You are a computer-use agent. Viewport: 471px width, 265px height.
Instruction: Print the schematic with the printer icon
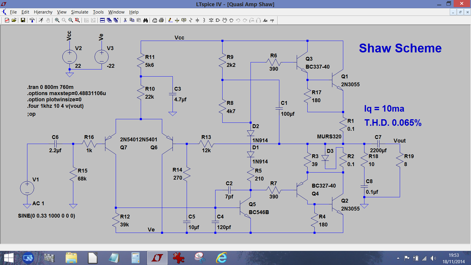tap(161, 20)
